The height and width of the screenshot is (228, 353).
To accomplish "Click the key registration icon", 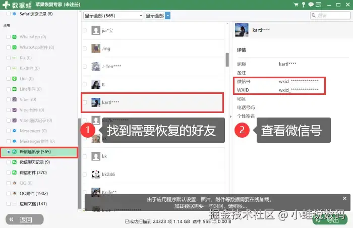I will [x=304, y=5].
